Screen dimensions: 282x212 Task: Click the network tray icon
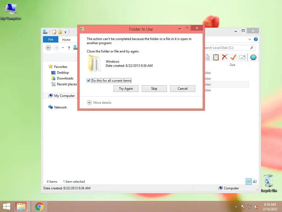tap(250, 207)
